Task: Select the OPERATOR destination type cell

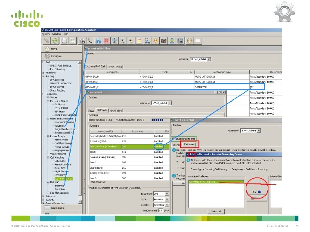Action: 222,87
